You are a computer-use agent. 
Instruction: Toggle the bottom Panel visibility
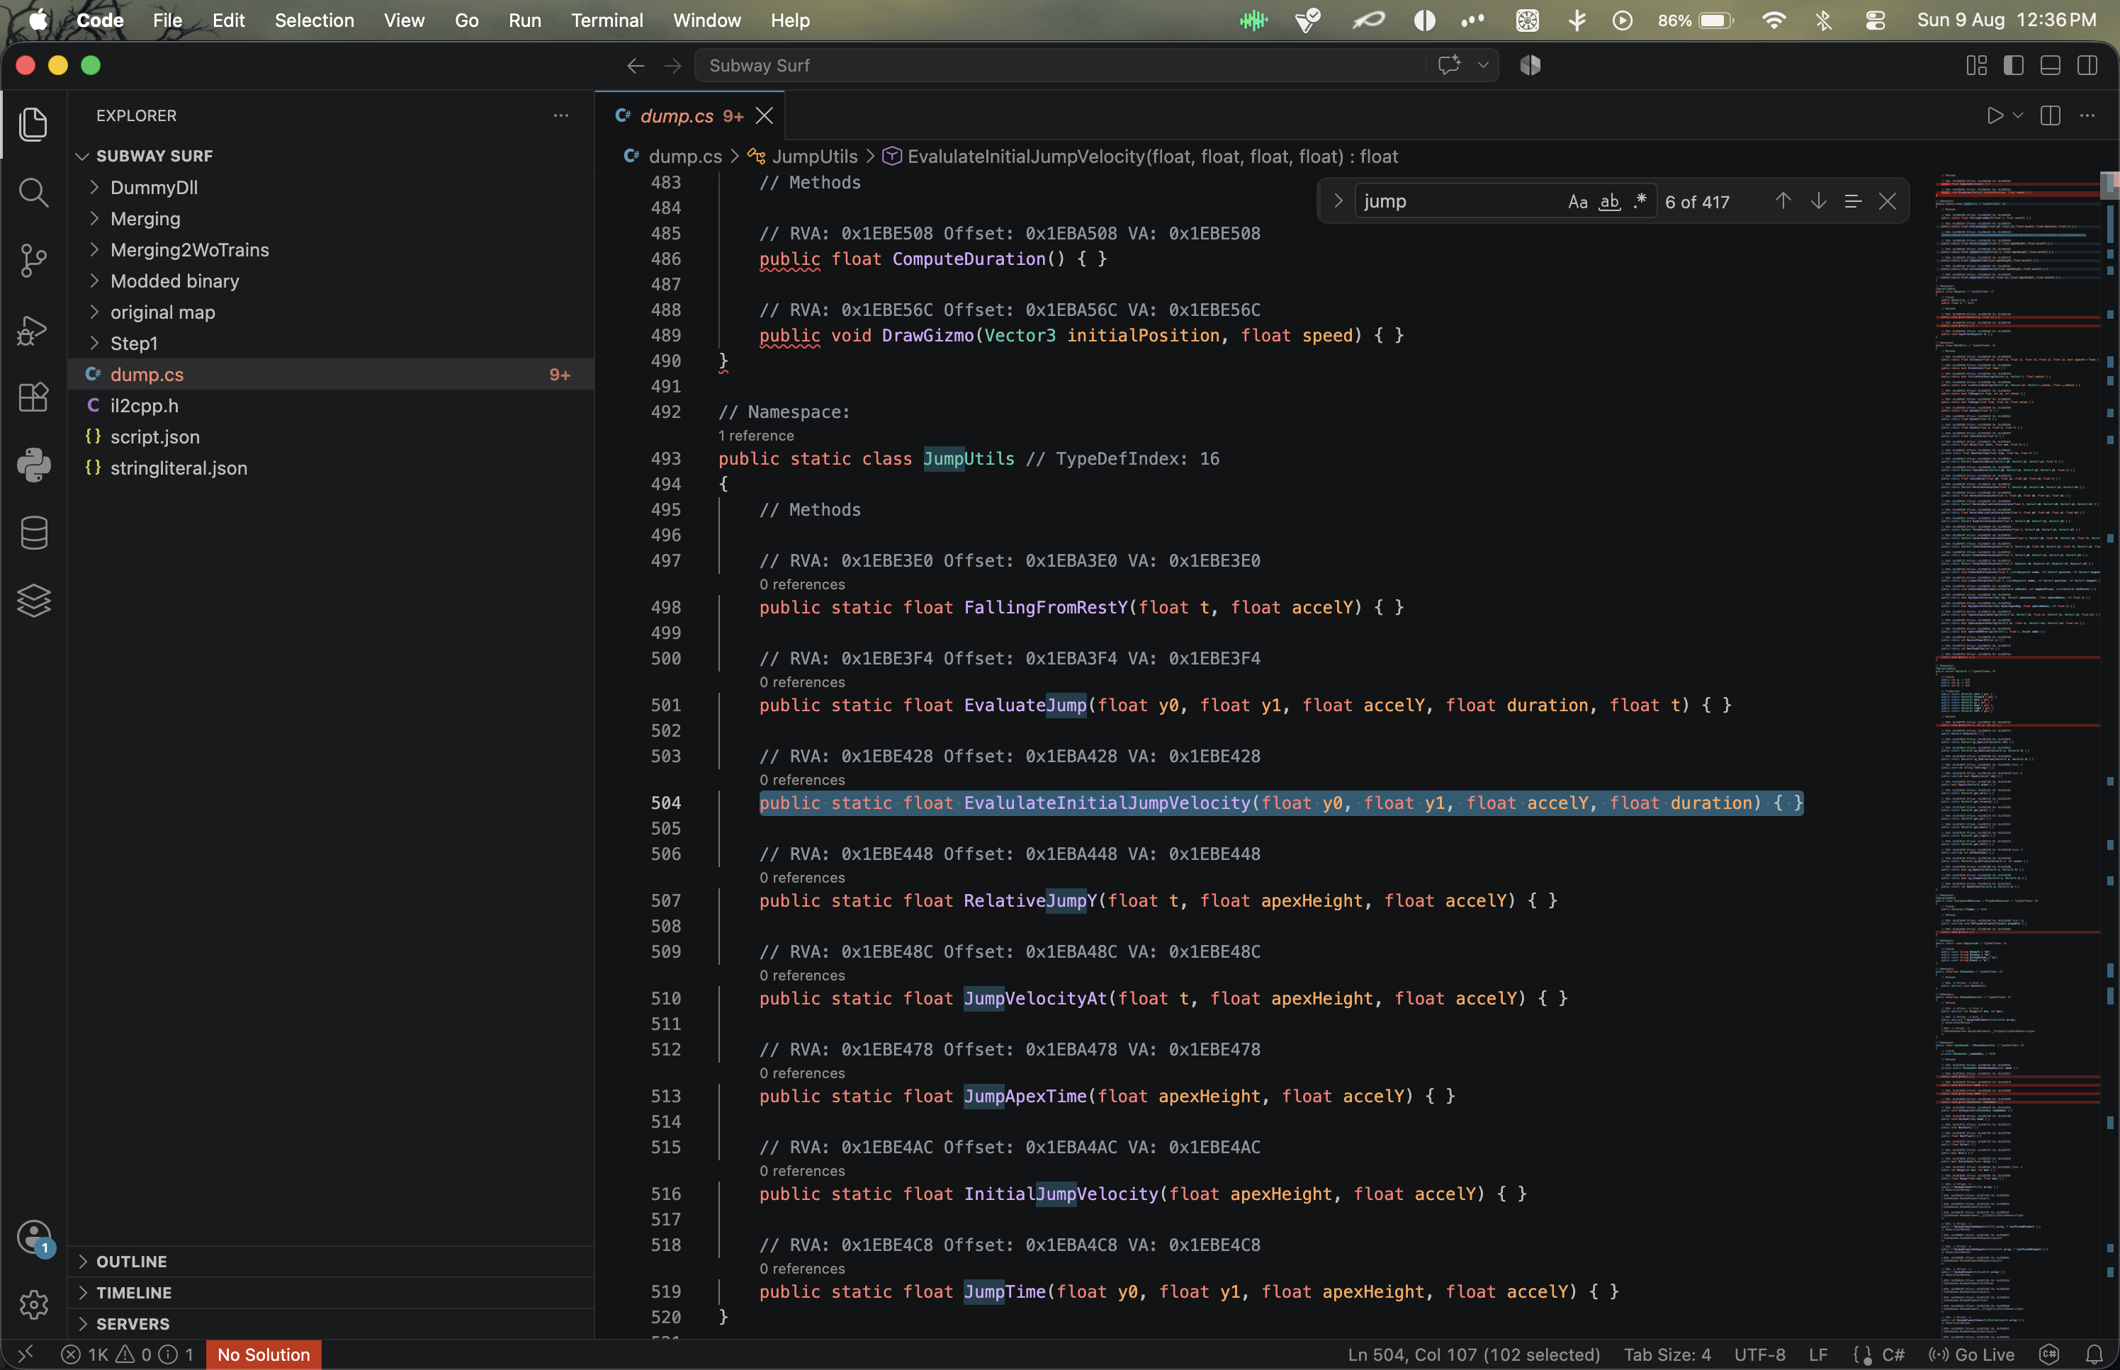(x=2050, y=65)
